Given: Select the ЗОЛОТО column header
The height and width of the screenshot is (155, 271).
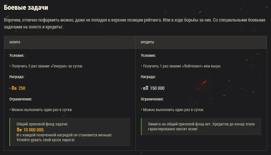Looking at the screenshot, I should click(x=15, y=42).
